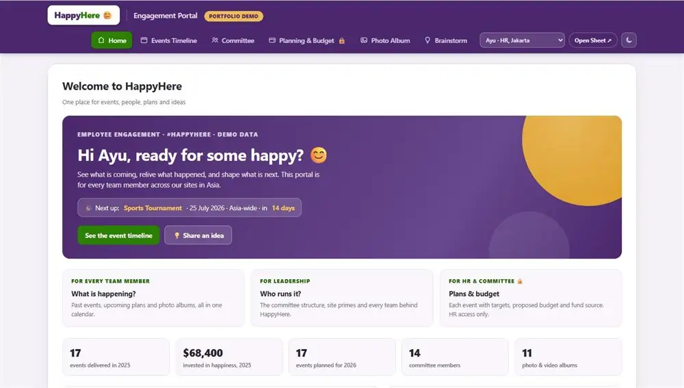
Task: Follow the Sports Tournament next-up link
Action: (x=153, y=208)
